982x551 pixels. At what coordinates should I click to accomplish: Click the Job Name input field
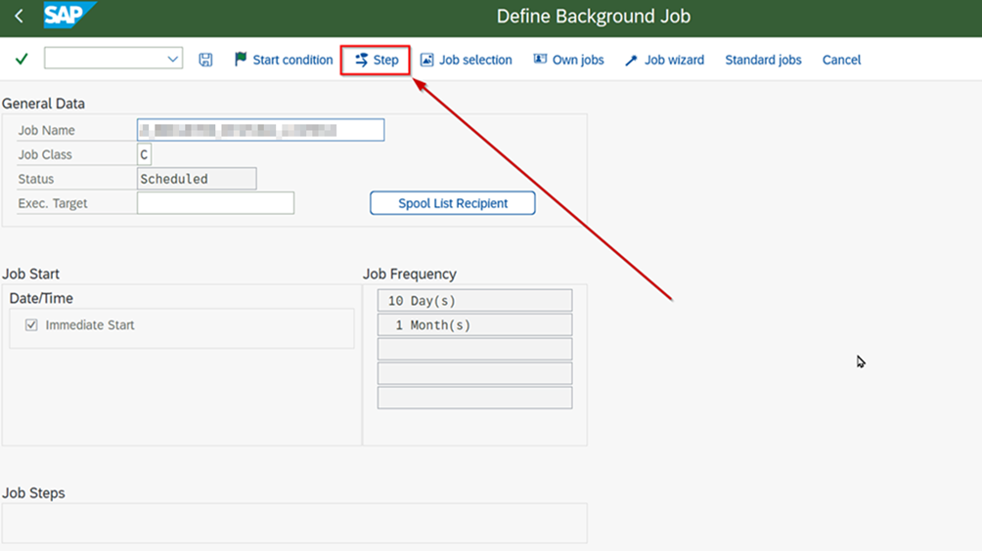(260, 130)
